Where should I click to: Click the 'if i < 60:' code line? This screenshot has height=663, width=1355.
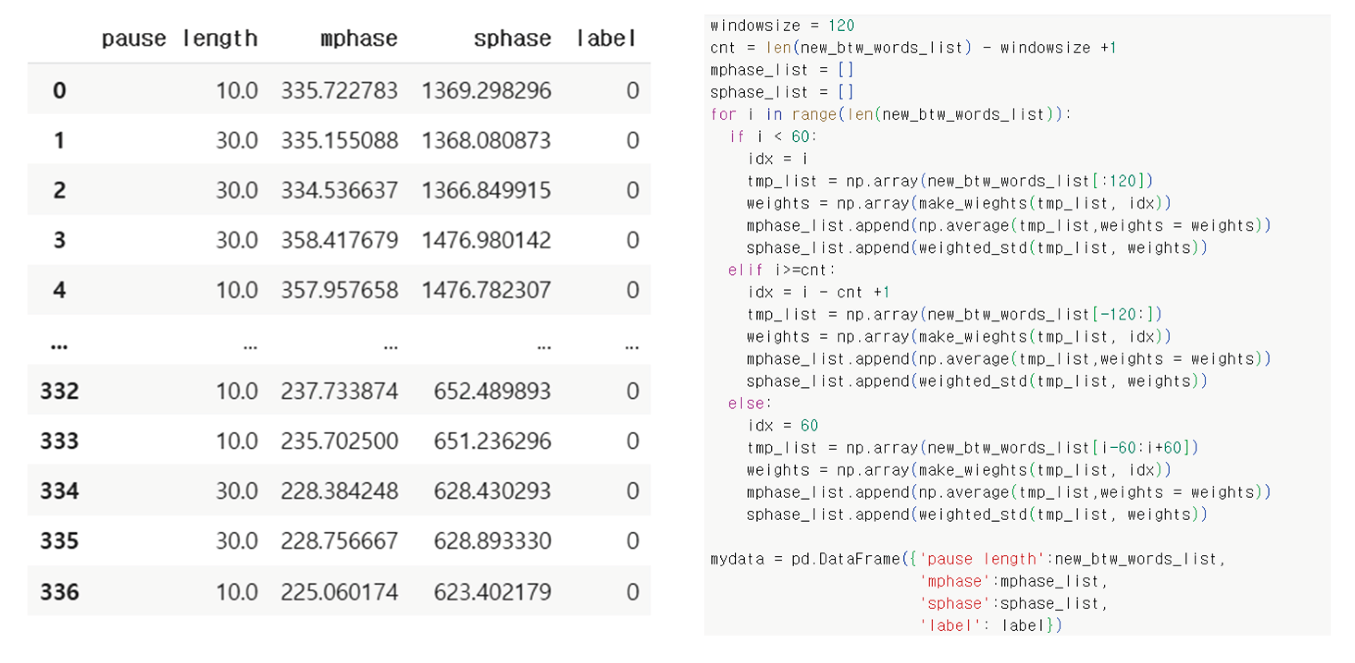coord(773,136)
